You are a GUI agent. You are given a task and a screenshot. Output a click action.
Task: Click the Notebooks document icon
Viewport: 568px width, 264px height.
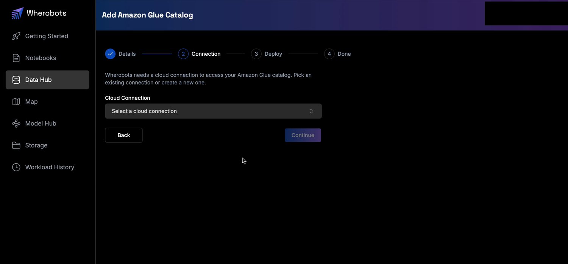pos(16,58)
